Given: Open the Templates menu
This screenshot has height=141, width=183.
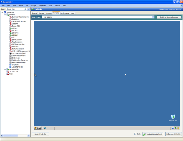Looking at the screenshot, I should click(x=42, y=5).
